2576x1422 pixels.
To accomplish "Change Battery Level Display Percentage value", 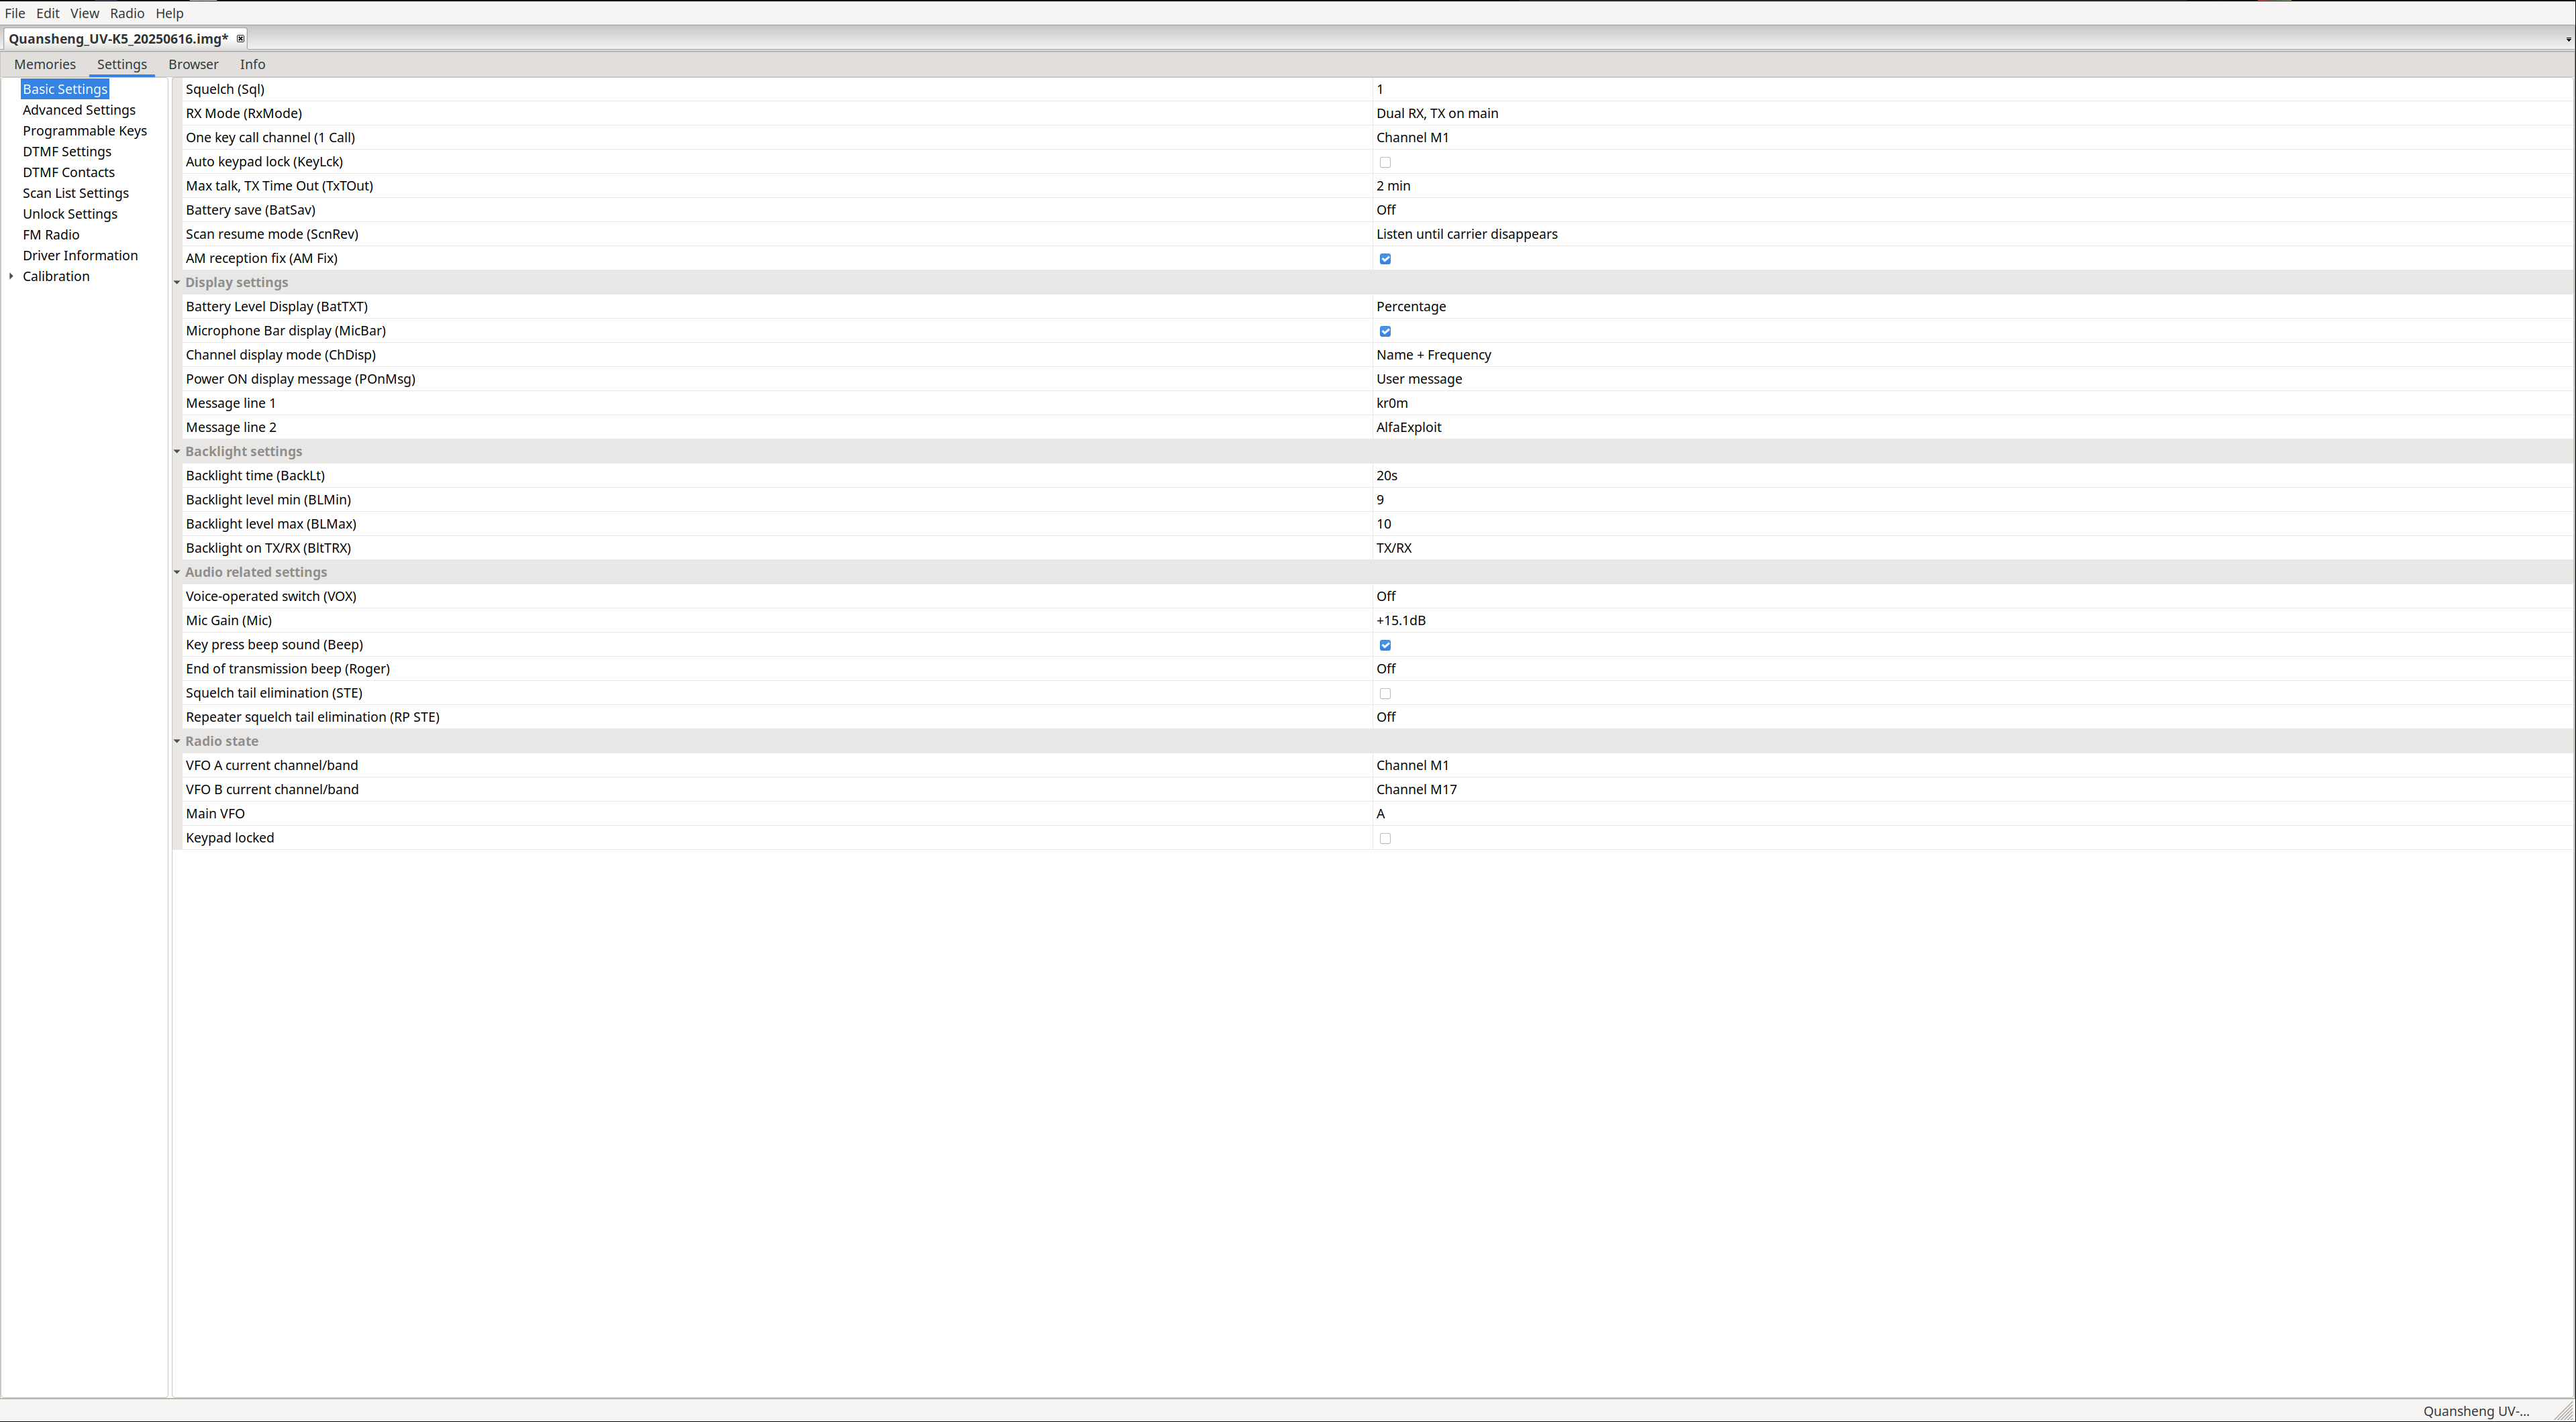I will (x=1410, y=307).
